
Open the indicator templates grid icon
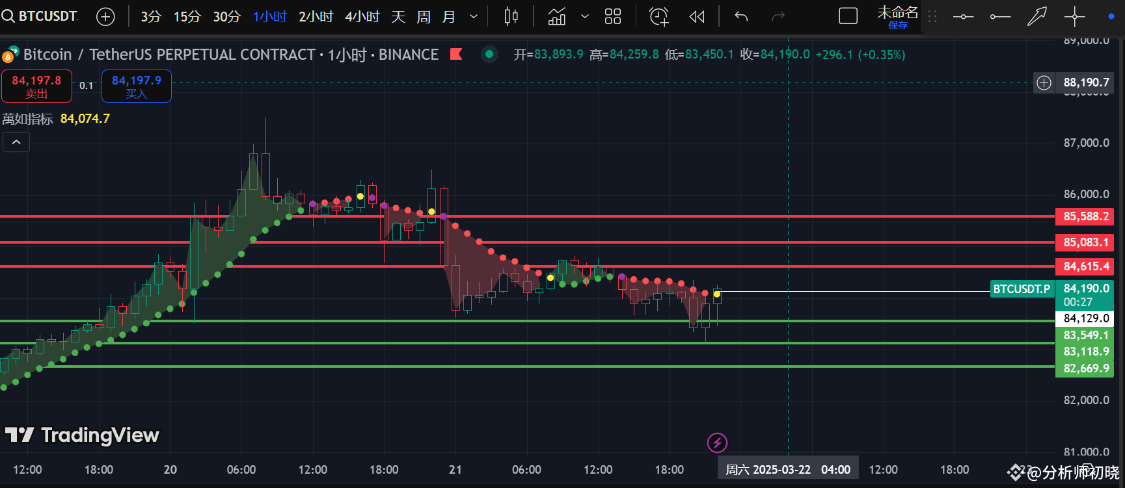(x=613, y=17)
